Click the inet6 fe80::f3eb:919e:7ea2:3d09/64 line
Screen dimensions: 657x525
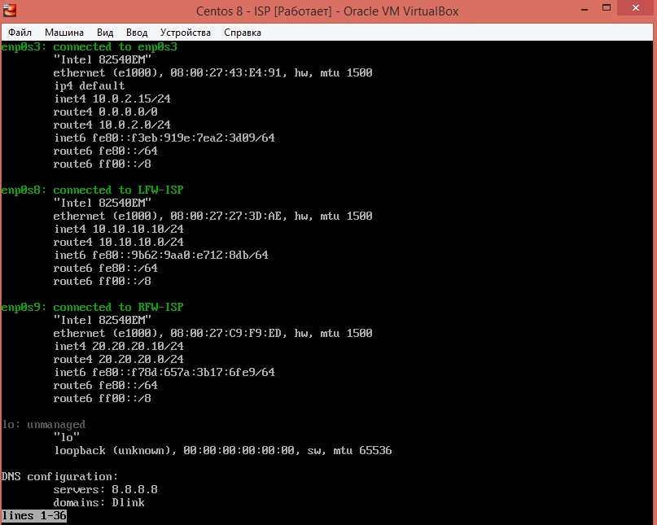164,138
